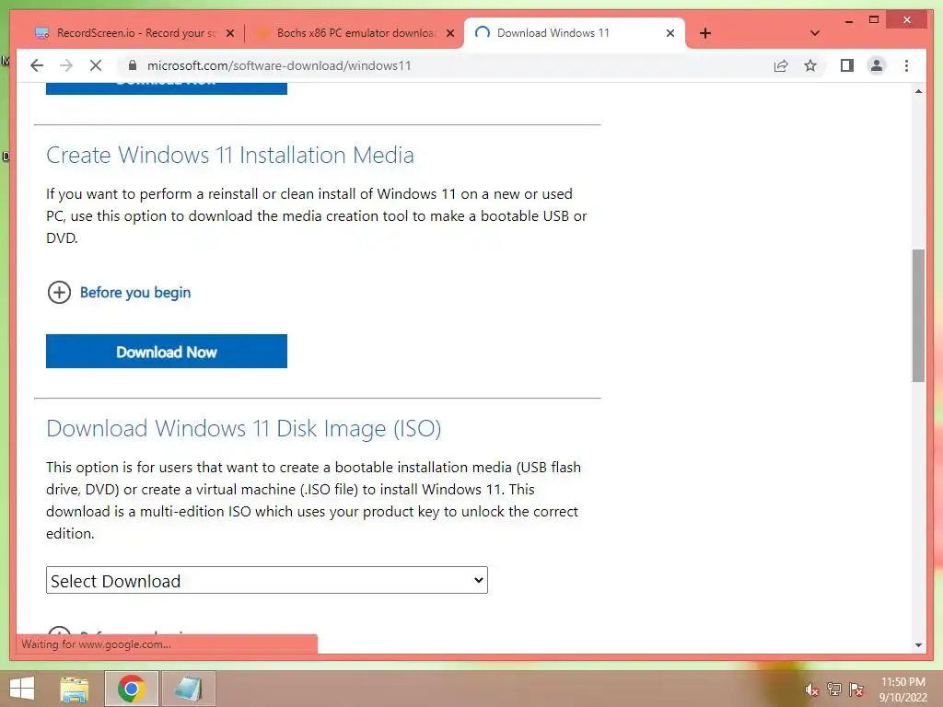This screenshot has height=707, width=943.
Task: Click the scrollbar down arrow
Action: (x=918, y=645)
